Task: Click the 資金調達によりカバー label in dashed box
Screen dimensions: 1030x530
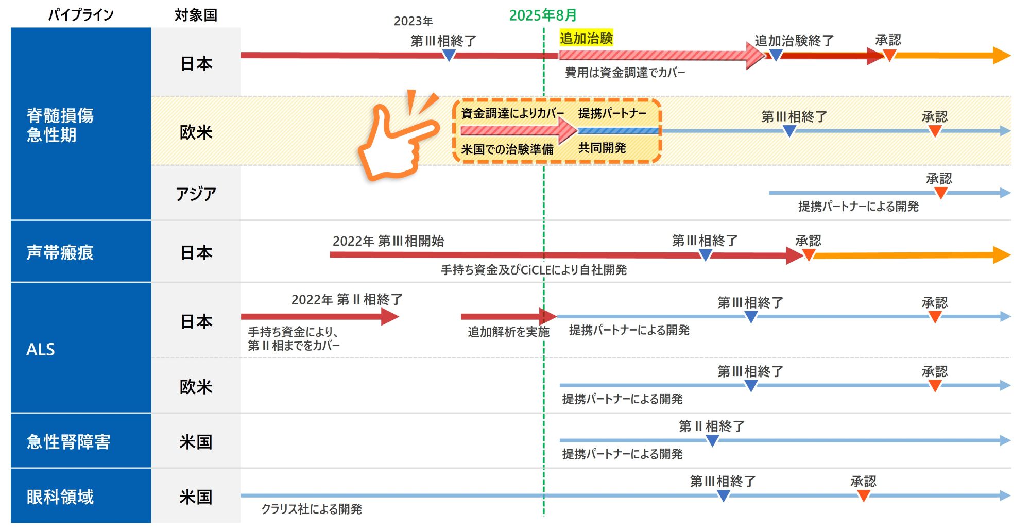Action: (512, 113)
